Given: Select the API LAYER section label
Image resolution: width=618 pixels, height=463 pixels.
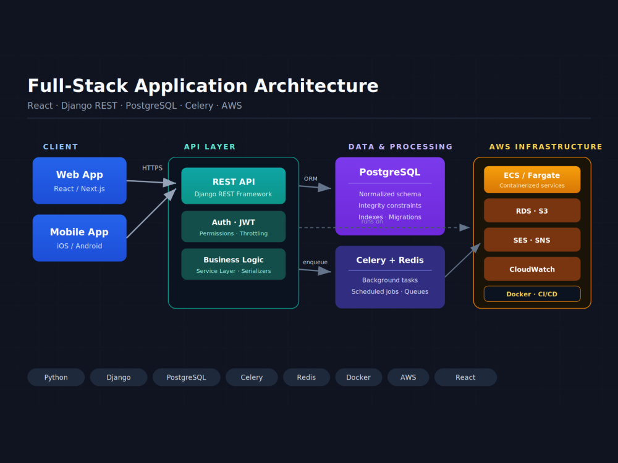Looking at the screenshot, I should click(210, 147).
